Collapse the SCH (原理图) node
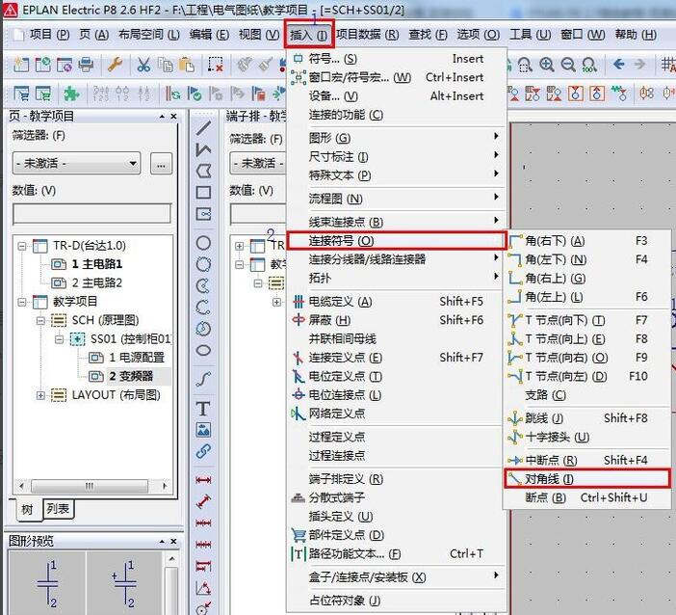This screenshot has width=676, height=615. coord(40,321)
